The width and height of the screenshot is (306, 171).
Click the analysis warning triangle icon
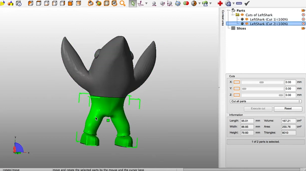tap(205, 3)
